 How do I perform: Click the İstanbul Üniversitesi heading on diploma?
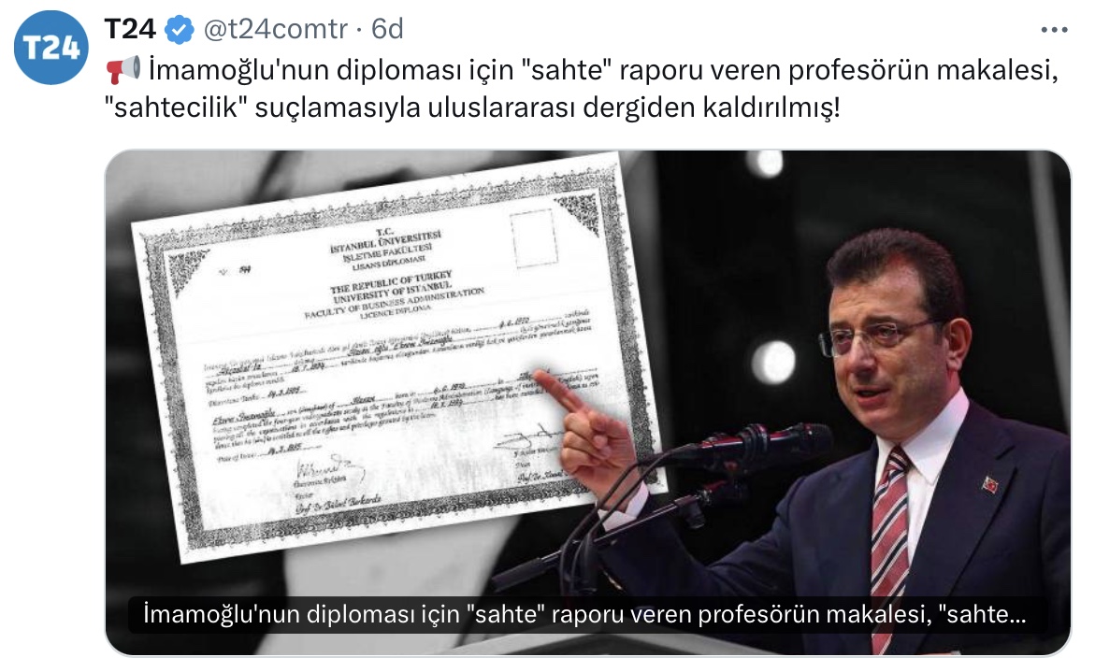(x=386, y=244)
